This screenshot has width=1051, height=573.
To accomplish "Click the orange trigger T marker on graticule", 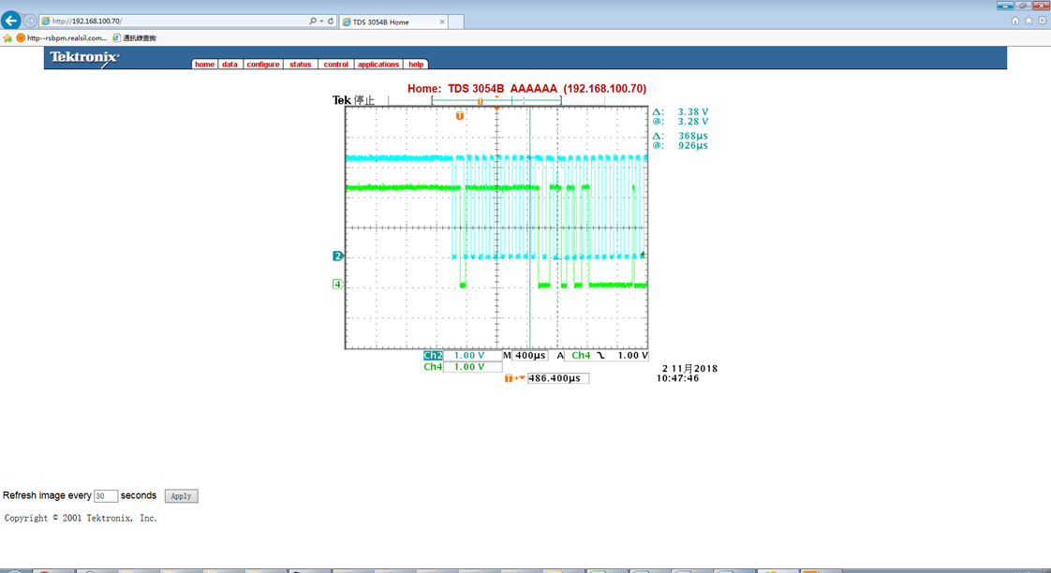I will [460, 116].
